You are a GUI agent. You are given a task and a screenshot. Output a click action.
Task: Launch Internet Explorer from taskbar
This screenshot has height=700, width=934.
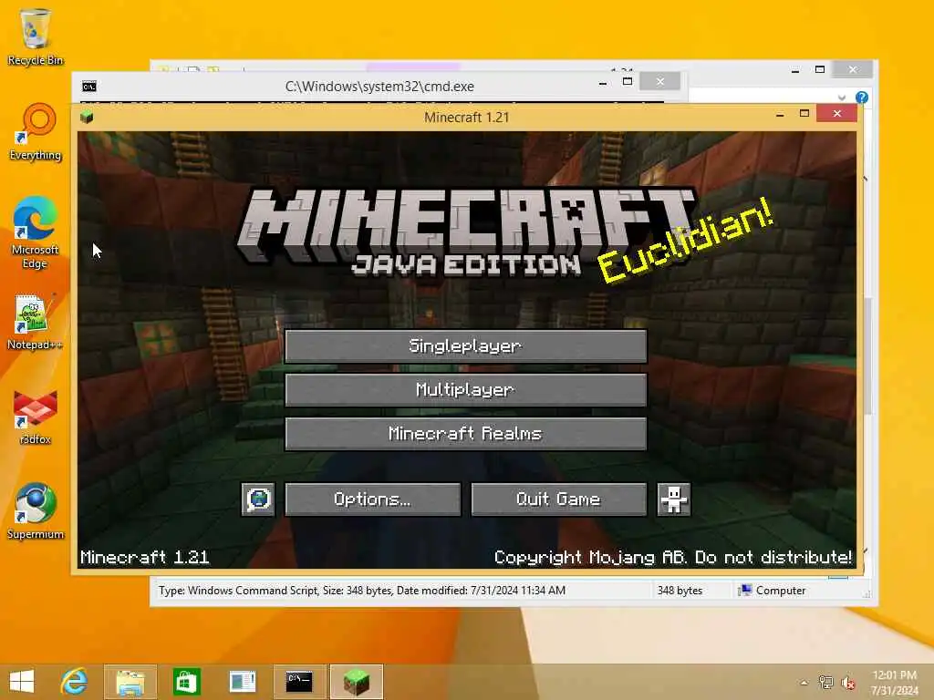pyautogui.click(x=74, y=682)
